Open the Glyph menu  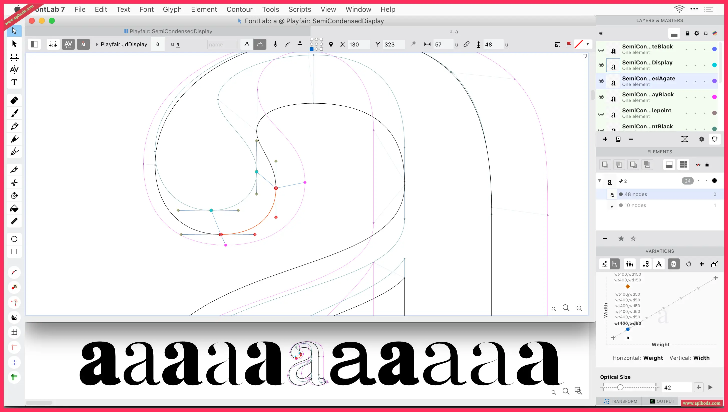172,9
